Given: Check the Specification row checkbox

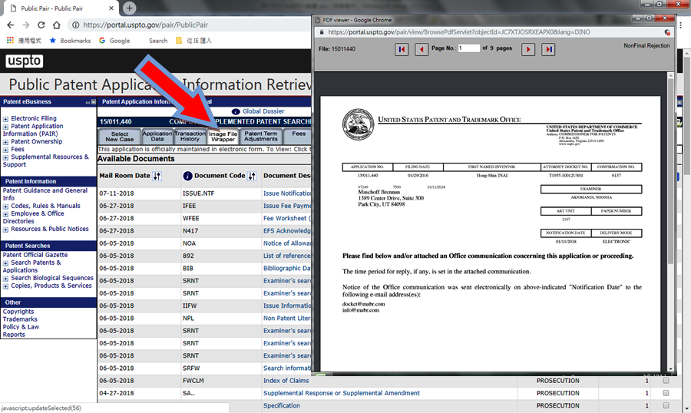Looking at the screenshot, I should (x=666, y=405).
